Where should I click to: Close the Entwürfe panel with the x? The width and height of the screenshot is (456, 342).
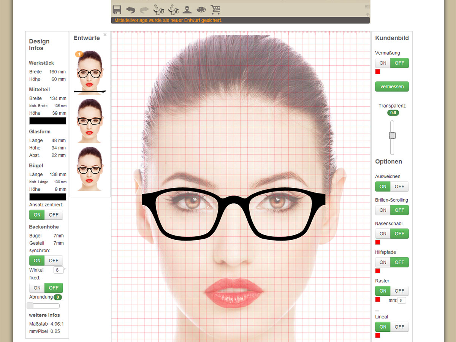pos(105,35)
